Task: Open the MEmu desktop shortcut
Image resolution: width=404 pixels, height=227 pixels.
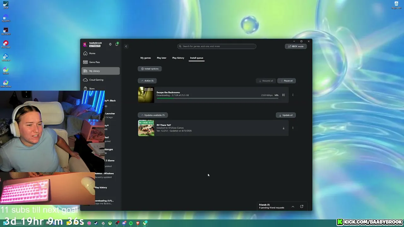Action: click(x=6, y=70)
